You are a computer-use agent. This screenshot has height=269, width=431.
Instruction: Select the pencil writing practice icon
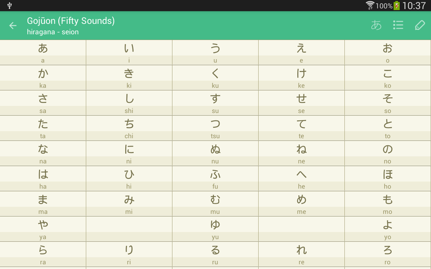coord(419,25)
